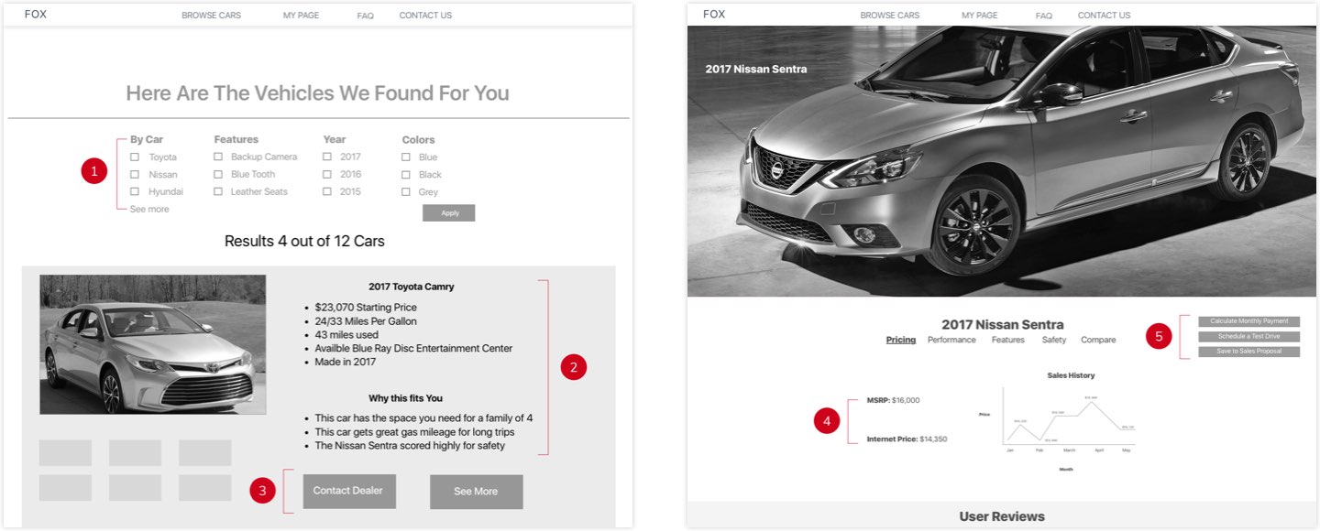Viewport: 1320px width, 531px height.
Task: Switch to the Compare tab
Action: (1098, 341)
